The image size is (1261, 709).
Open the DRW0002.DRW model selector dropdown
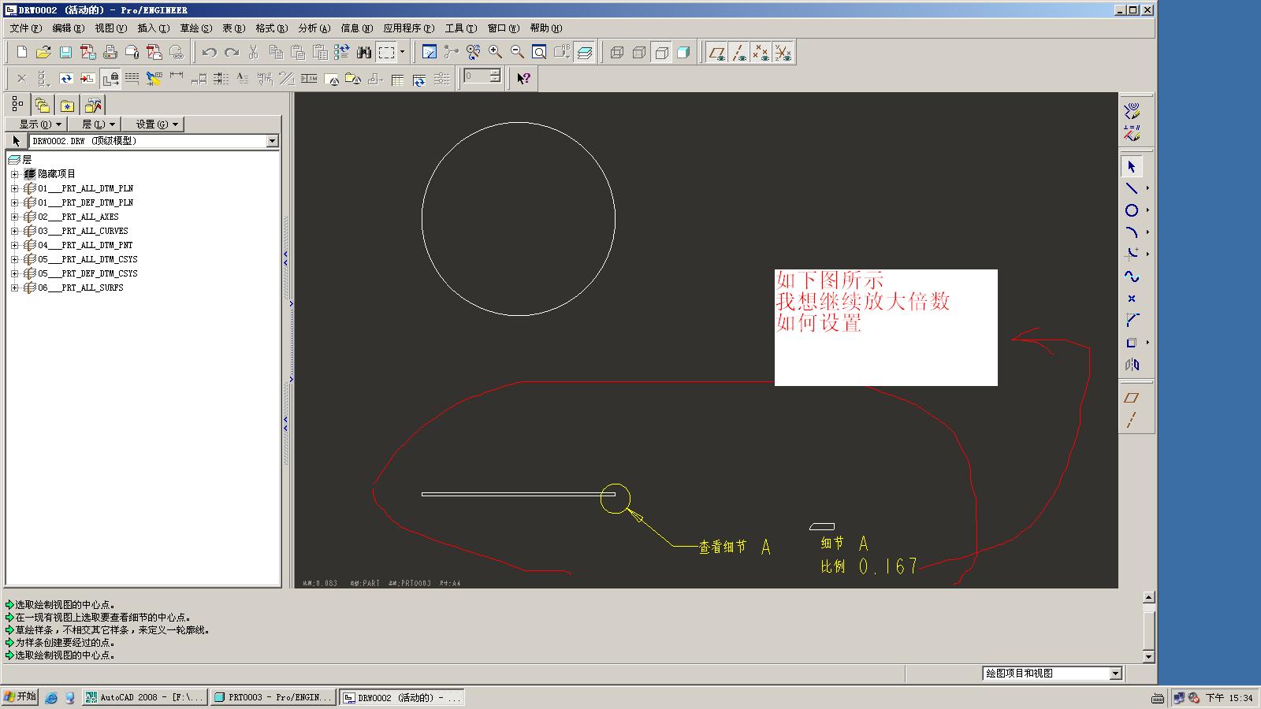273,141
